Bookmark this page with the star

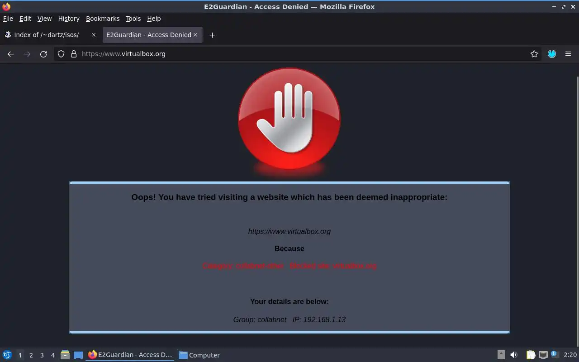click(534, 54)
